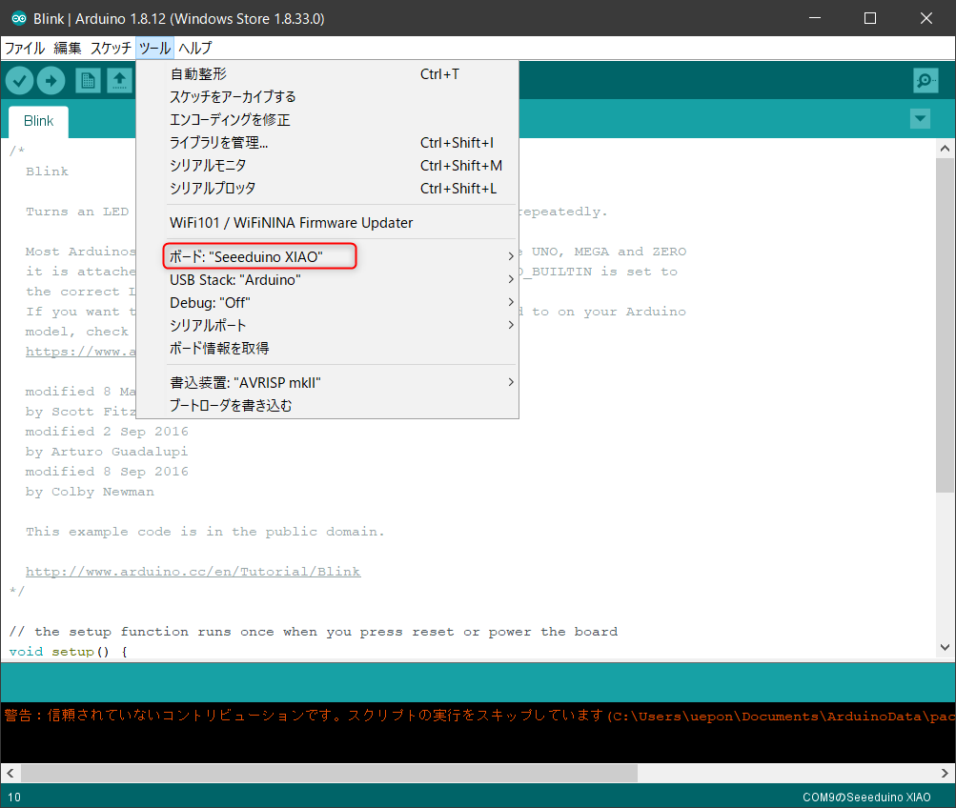The height and width of the screenshot is (808, 956).
Task: Click the orange 警告 console message
Action: pos(478,716)
